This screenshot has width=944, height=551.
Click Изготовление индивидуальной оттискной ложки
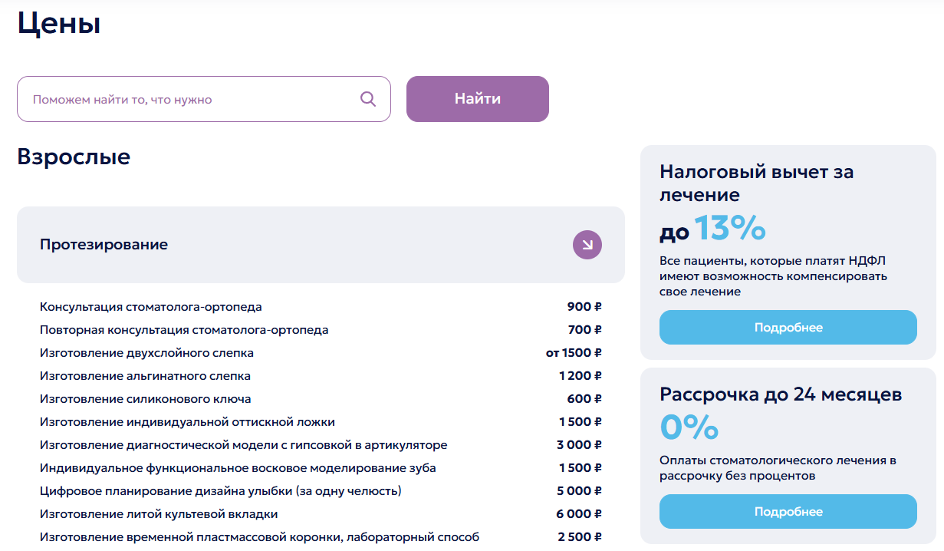point(187,422)
